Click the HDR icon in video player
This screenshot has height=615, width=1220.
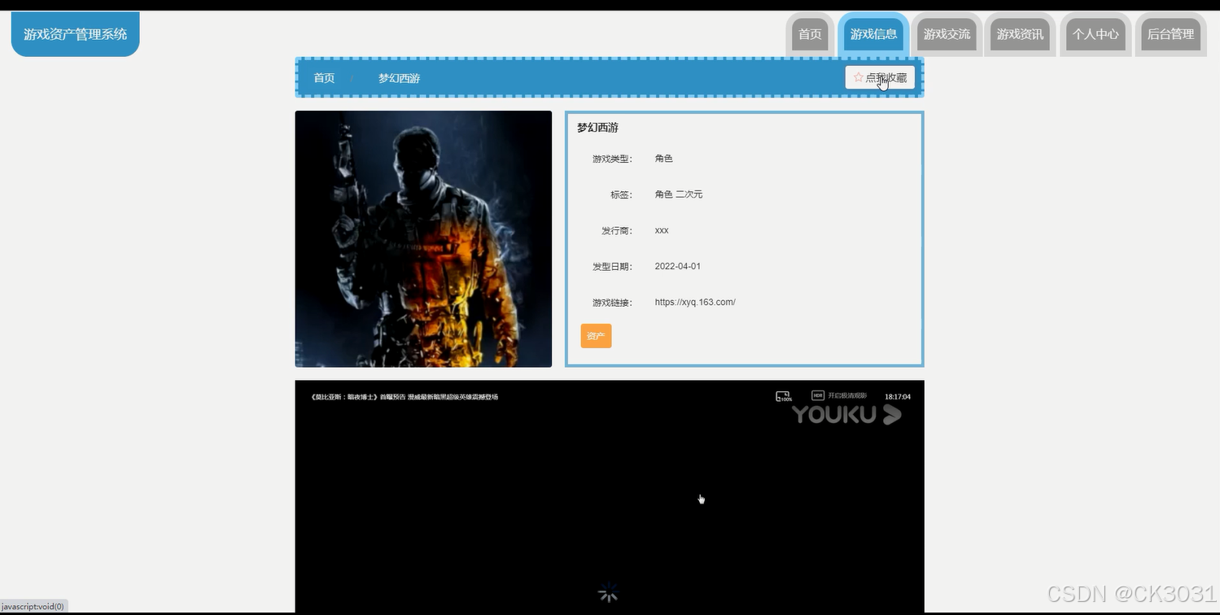pos(818,395)
